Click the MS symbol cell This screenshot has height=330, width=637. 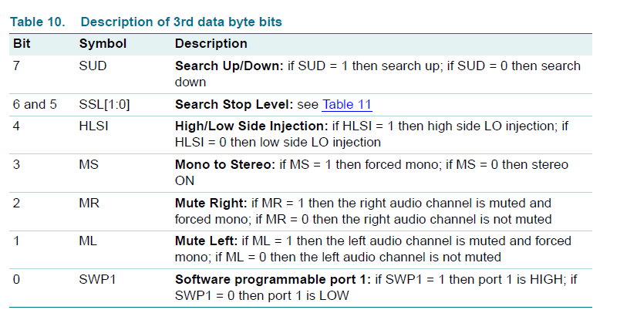[x=89, y=164]
